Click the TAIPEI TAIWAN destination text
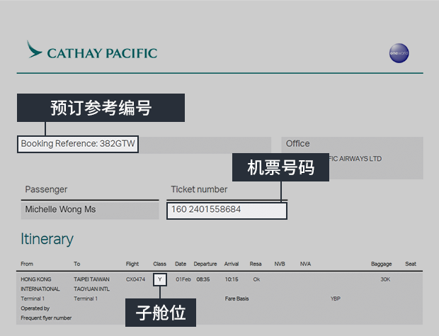 click(91, 279)
